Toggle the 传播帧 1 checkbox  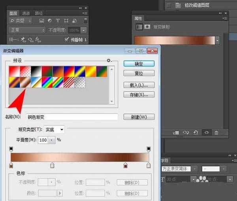tap(66, 39)
